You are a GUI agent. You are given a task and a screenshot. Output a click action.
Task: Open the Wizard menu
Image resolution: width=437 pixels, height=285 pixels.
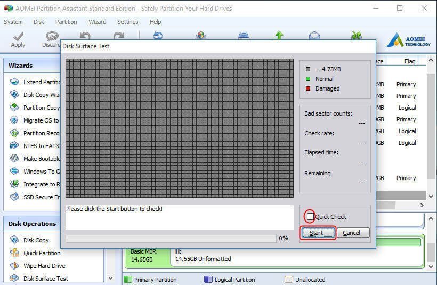coord(98,22)
